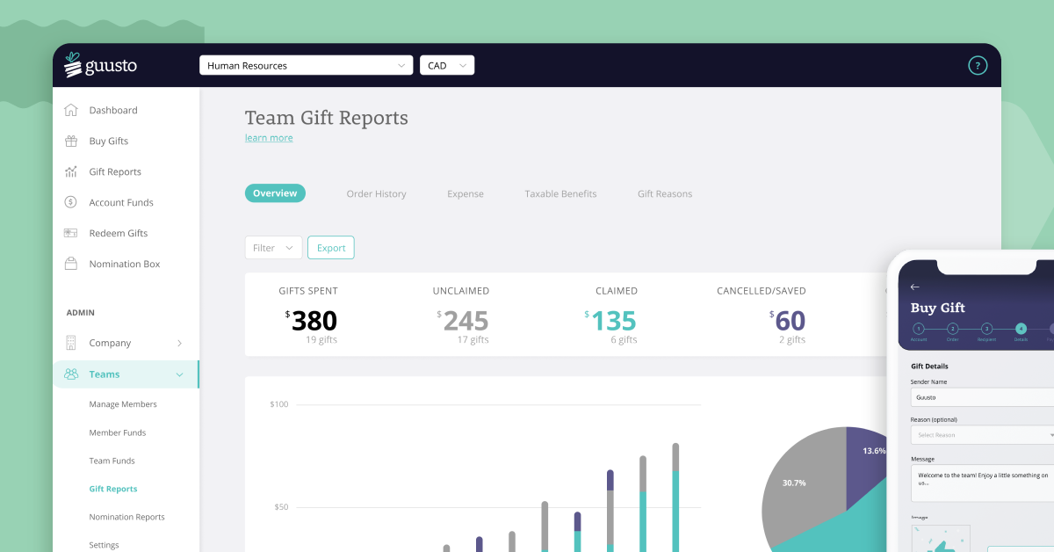1054x552 pixels.
Task: Click the Message text box on phone
Action: pos(983,483)
